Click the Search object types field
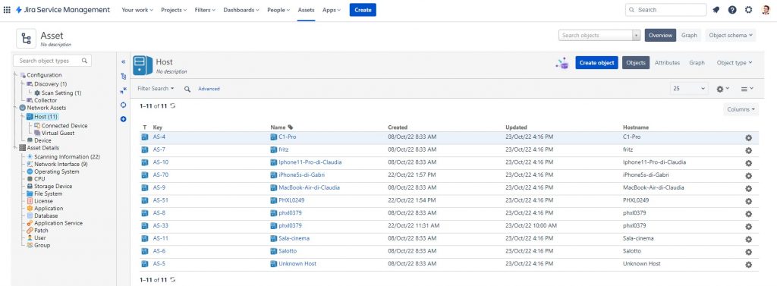The width and height of the screenshot is (777, 286). click(x=52, y=61)
